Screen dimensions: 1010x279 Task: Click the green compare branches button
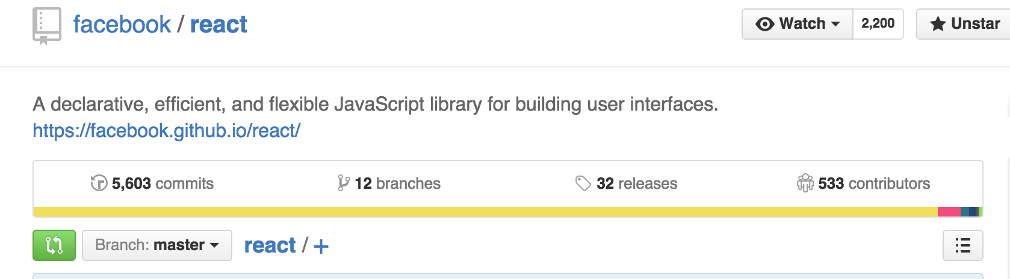[x=54, y=245]
